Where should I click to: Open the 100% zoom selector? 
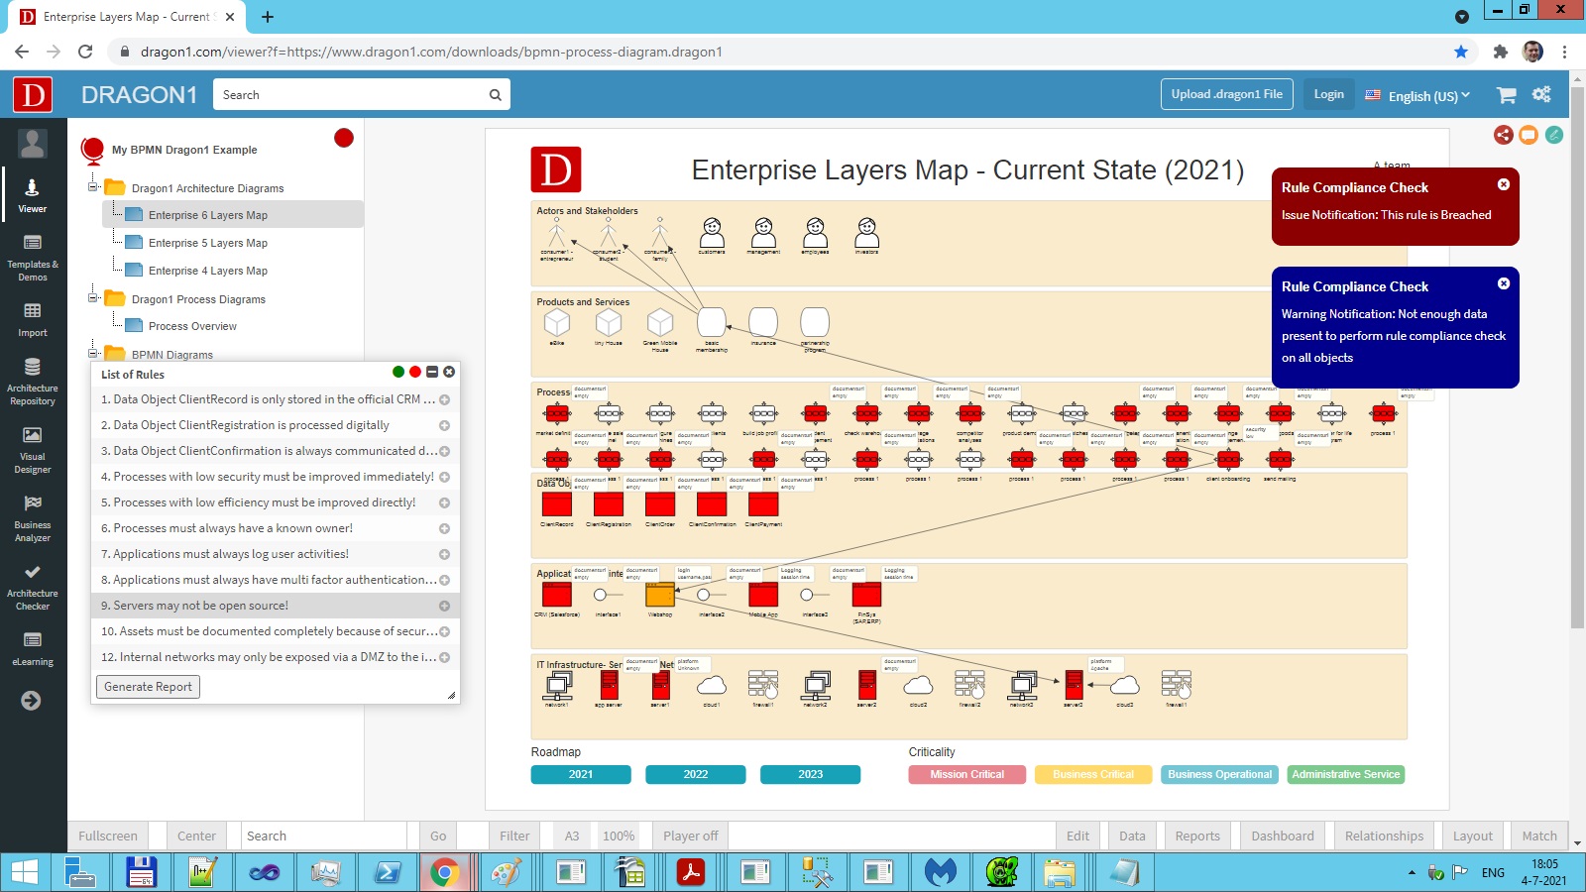pyautogui.click(x=619, y=836)
